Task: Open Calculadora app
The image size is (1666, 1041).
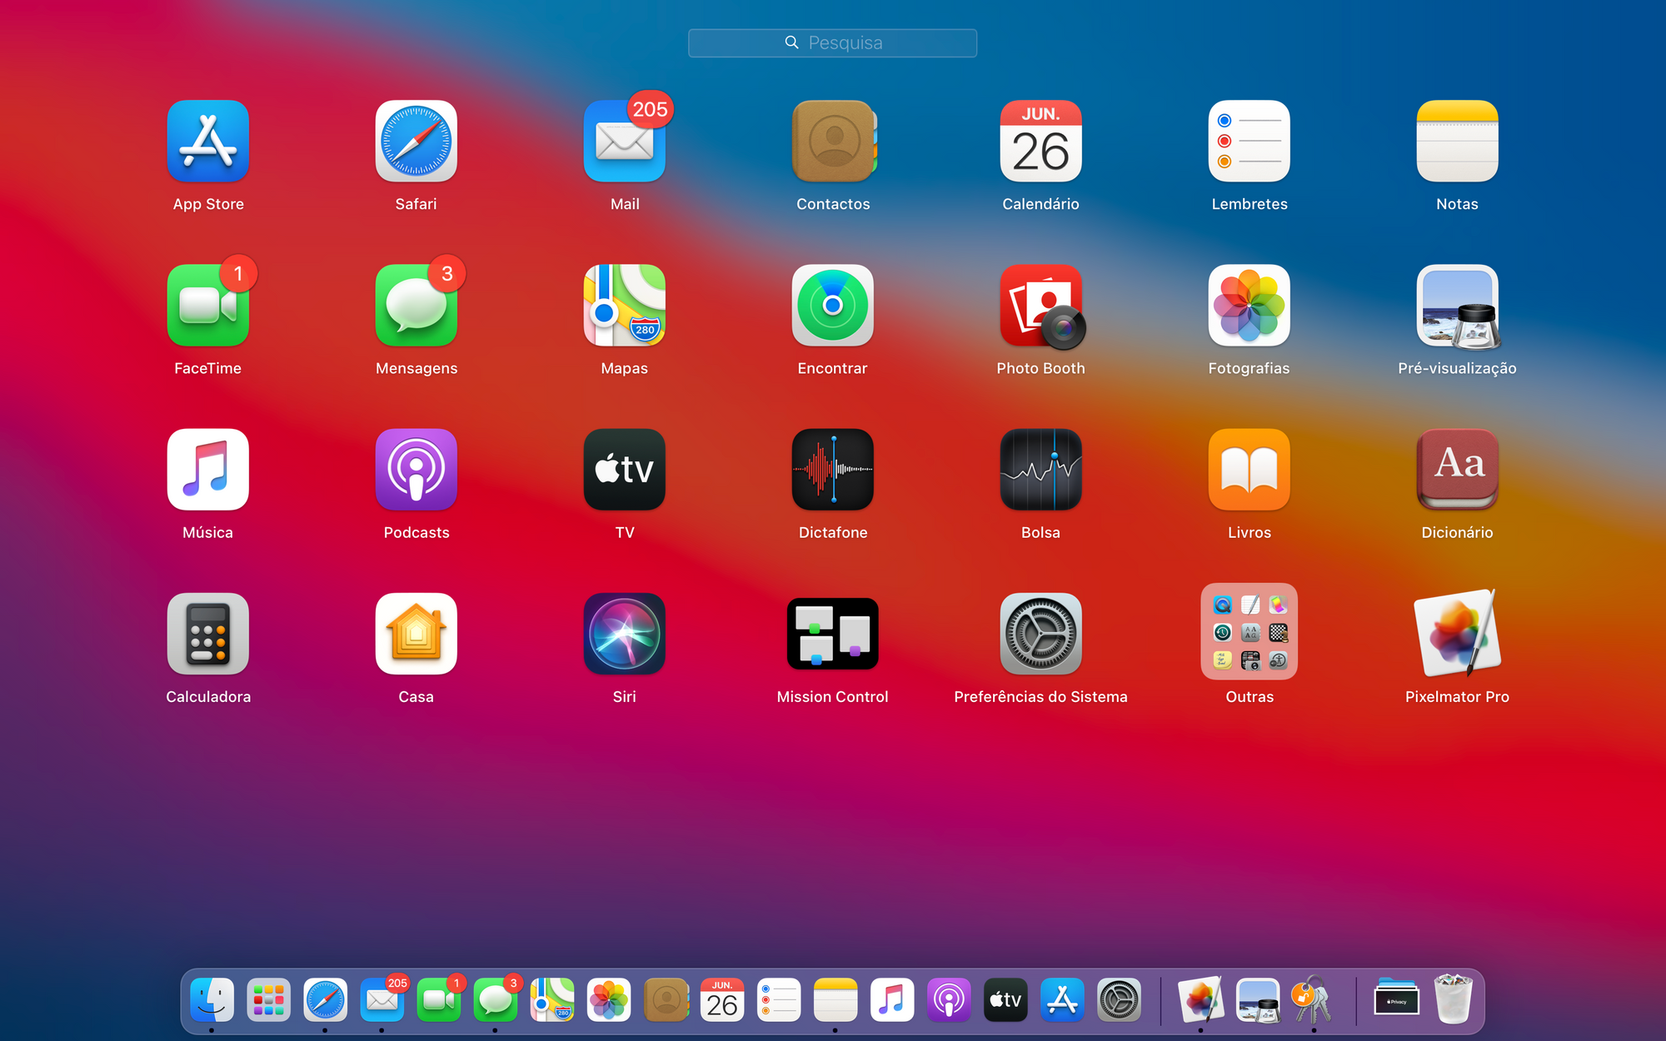Action: (x=208, y=634)
